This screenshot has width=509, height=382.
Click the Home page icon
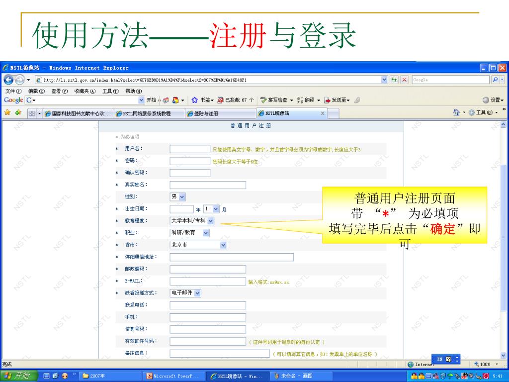click(456, 112)
